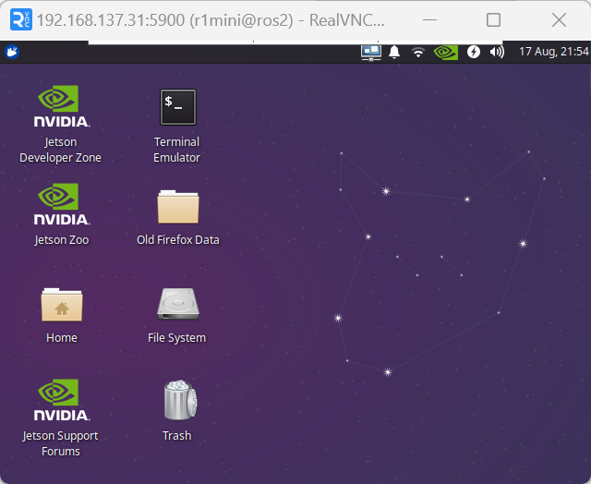Image resolution: width=591 pixels, height=484 pixels.
Task: Select the Trash icon on the desktop
Action: [x=180, y=400]
